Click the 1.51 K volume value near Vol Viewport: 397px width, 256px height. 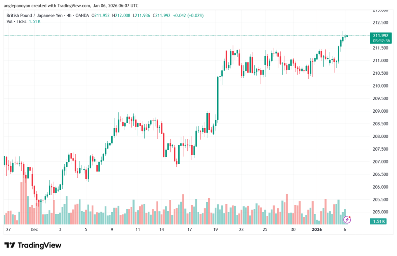click(35, 21)
